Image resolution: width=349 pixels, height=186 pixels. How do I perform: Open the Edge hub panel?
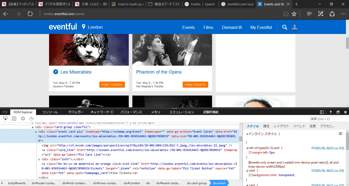310,14
